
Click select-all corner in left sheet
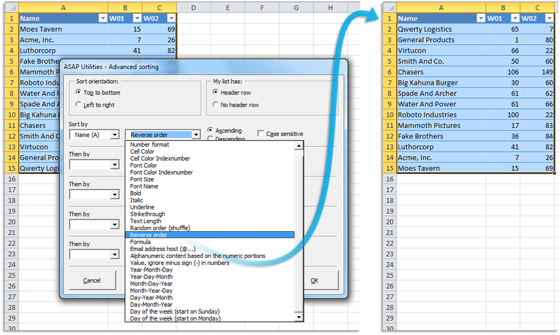[x=11, y=7]
